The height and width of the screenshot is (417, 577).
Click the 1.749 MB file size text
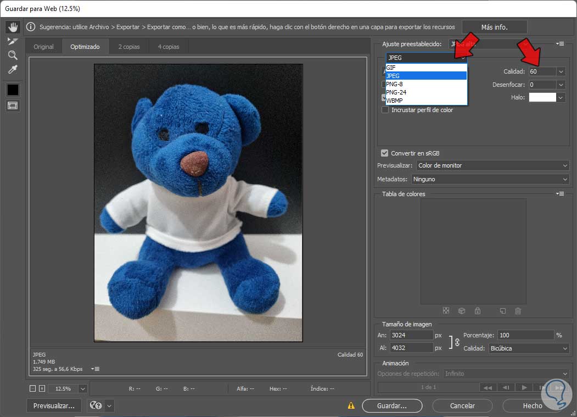pyautogui.click(x=44, y=362)
